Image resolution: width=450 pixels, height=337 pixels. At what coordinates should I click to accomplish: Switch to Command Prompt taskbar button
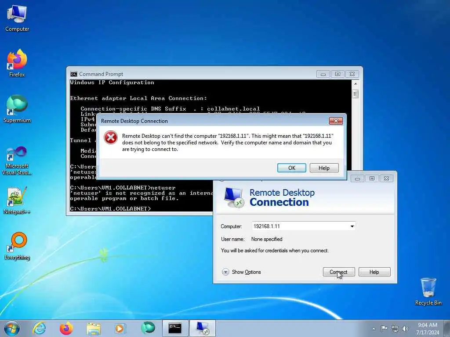tap(175, 328)
